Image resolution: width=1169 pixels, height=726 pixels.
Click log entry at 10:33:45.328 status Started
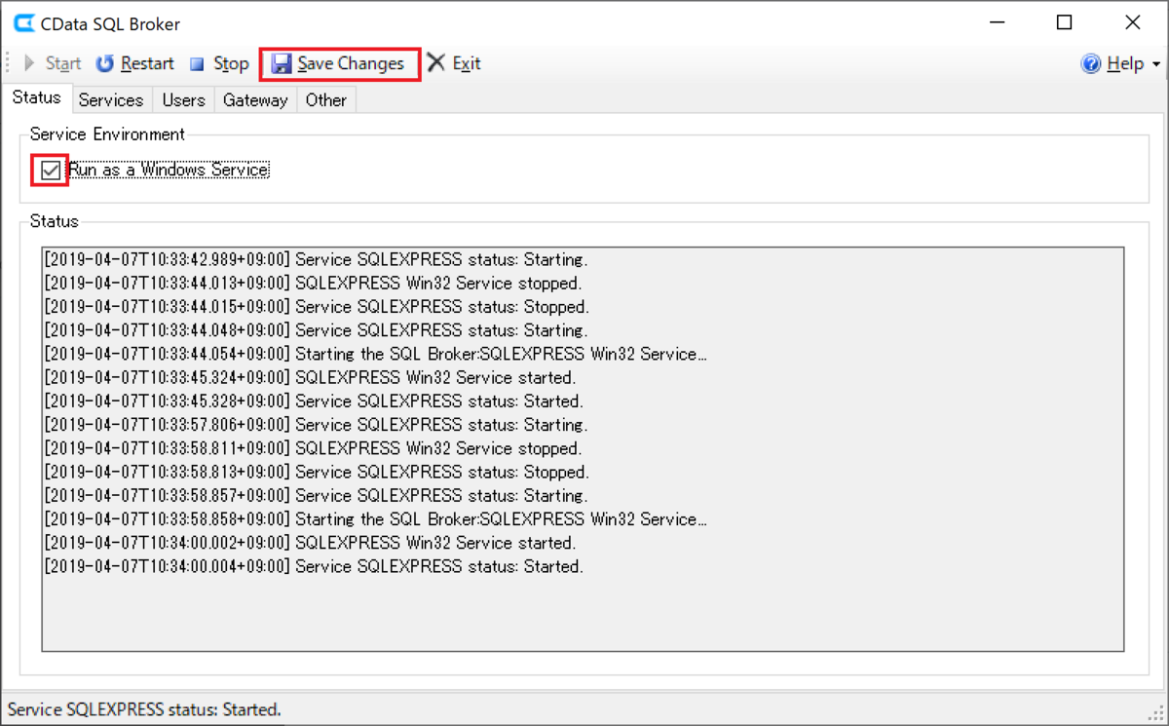(x=314, y=401)
